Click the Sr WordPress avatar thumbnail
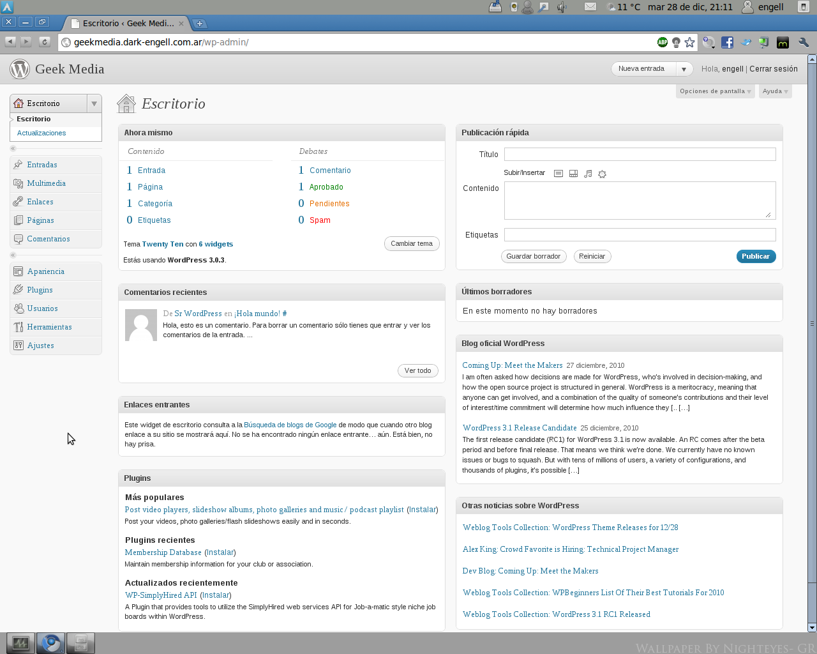Screen dimensions: 817x654 tap(141, 325)
